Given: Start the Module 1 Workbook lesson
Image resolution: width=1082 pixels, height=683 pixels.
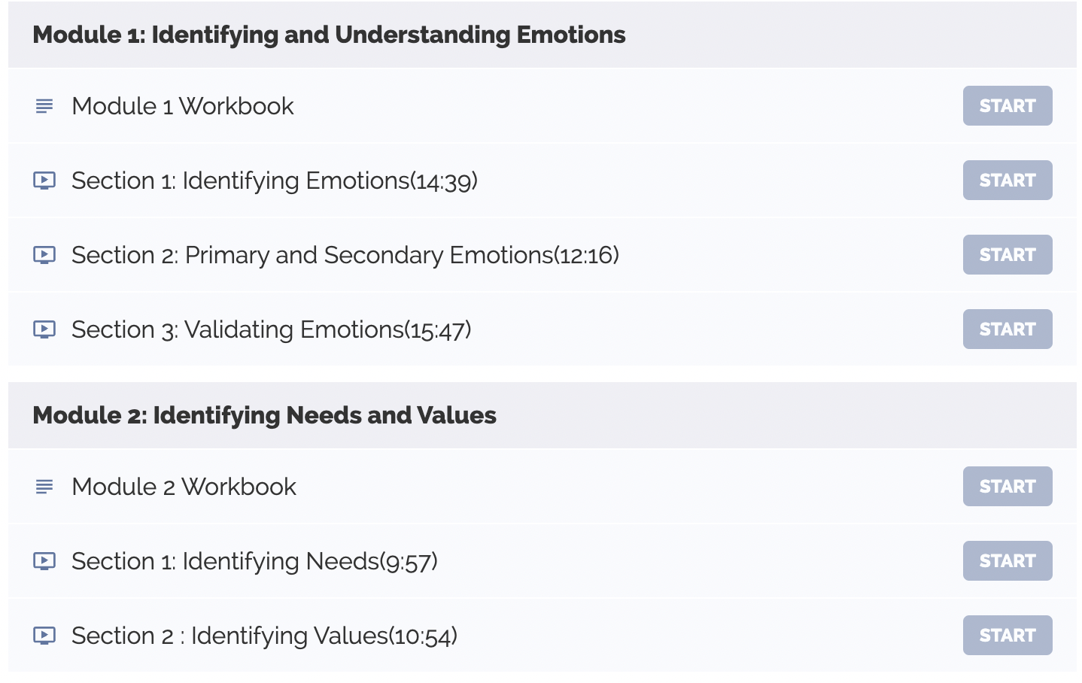Looking at the screenshot, I should click(1008, 106).
